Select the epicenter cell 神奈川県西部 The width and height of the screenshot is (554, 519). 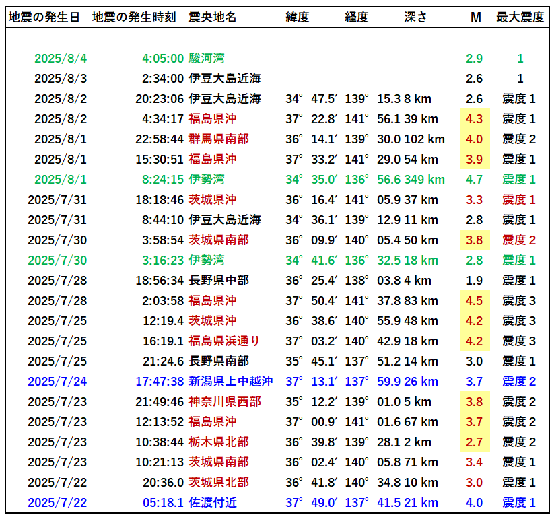point(225,401)
